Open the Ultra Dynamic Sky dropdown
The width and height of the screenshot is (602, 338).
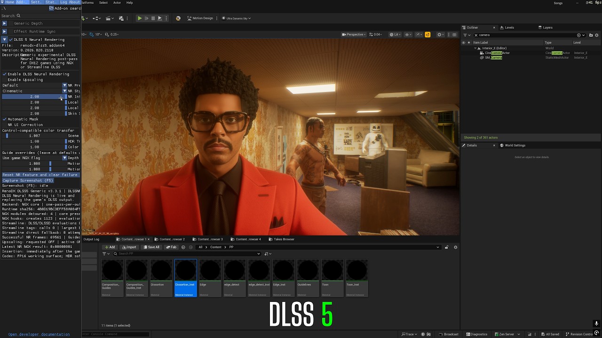(x=236, y=18)
